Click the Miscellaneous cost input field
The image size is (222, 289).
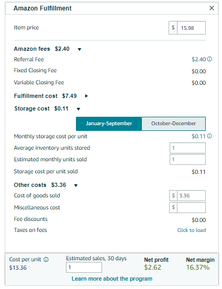[191, 207]
